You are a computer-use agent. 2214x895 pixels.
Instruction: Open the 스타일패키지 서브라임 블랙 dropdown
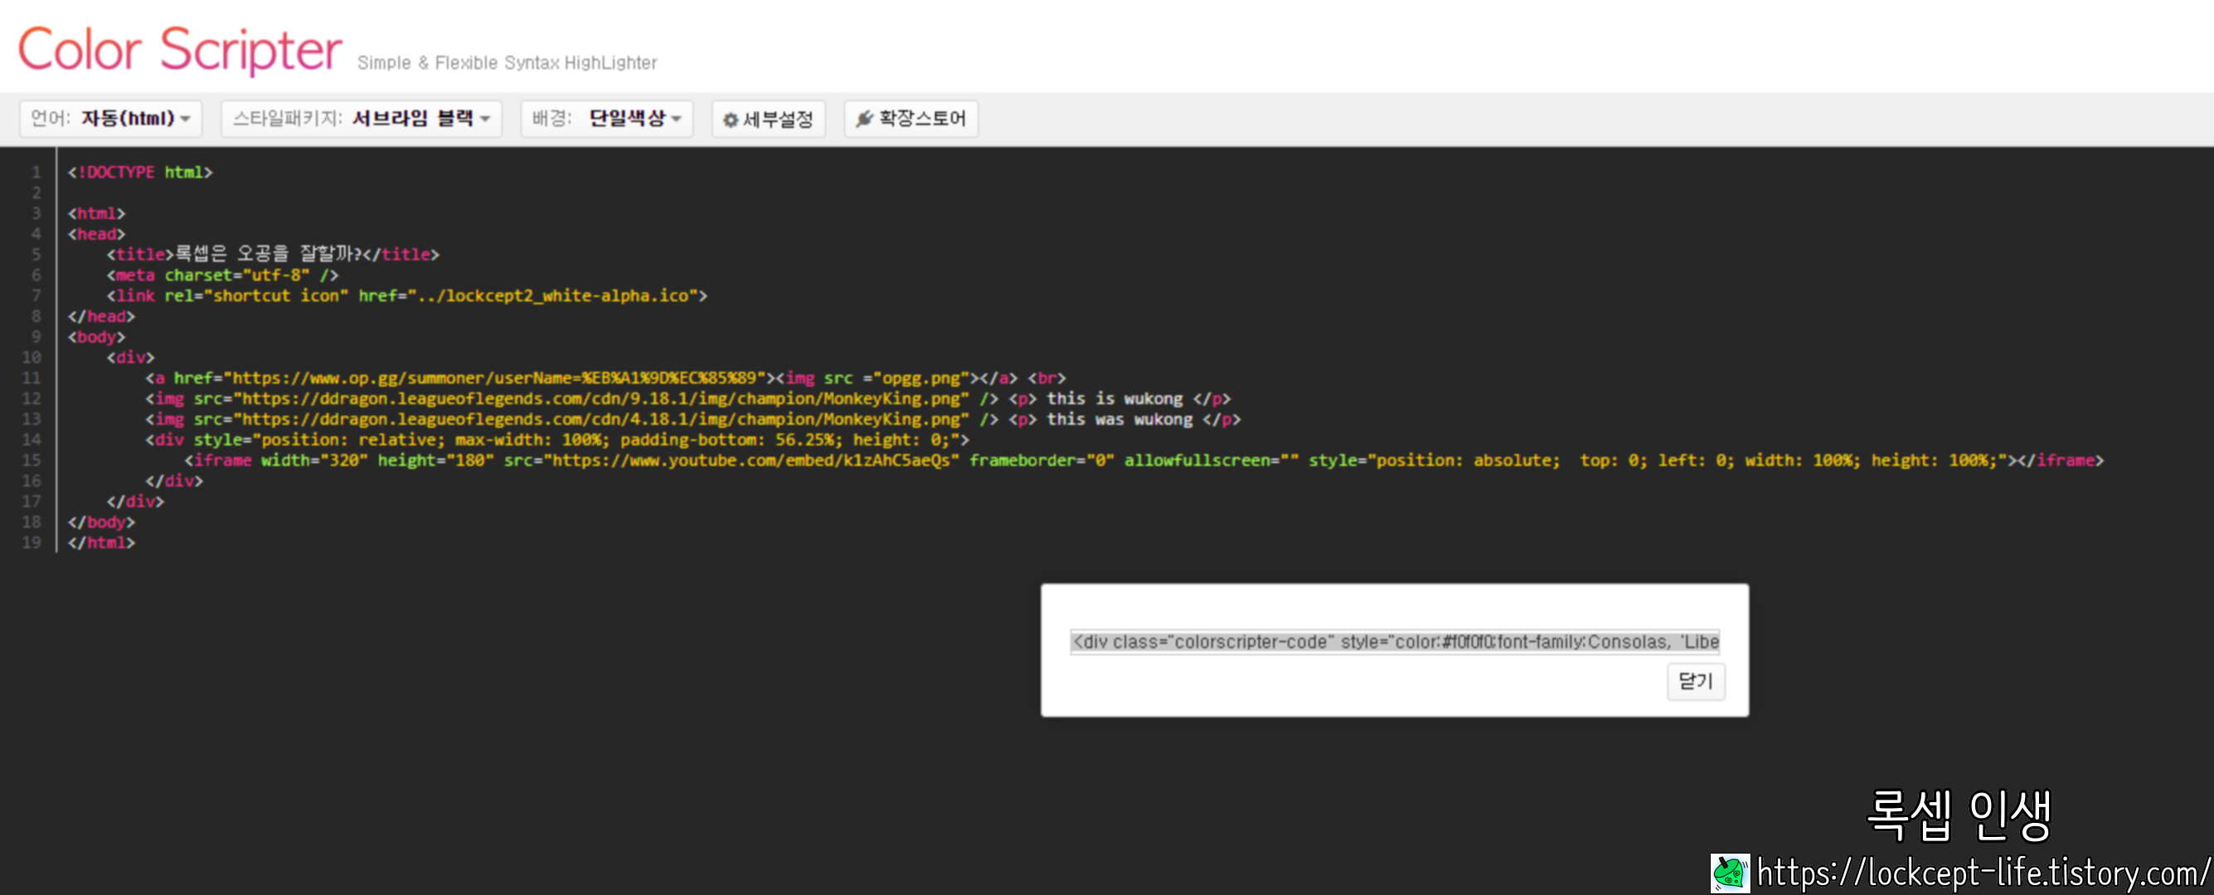(361, 119)
